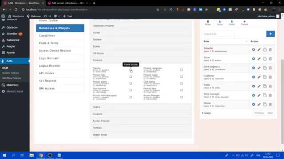Expand the Yazılar section

pyautogui.click(x=141, y=33)
